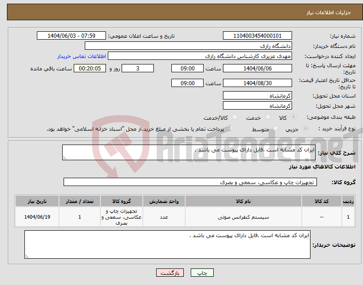The image size is (363, 285).
Task: Click the ردیف column header
Action: pos(348,201)
